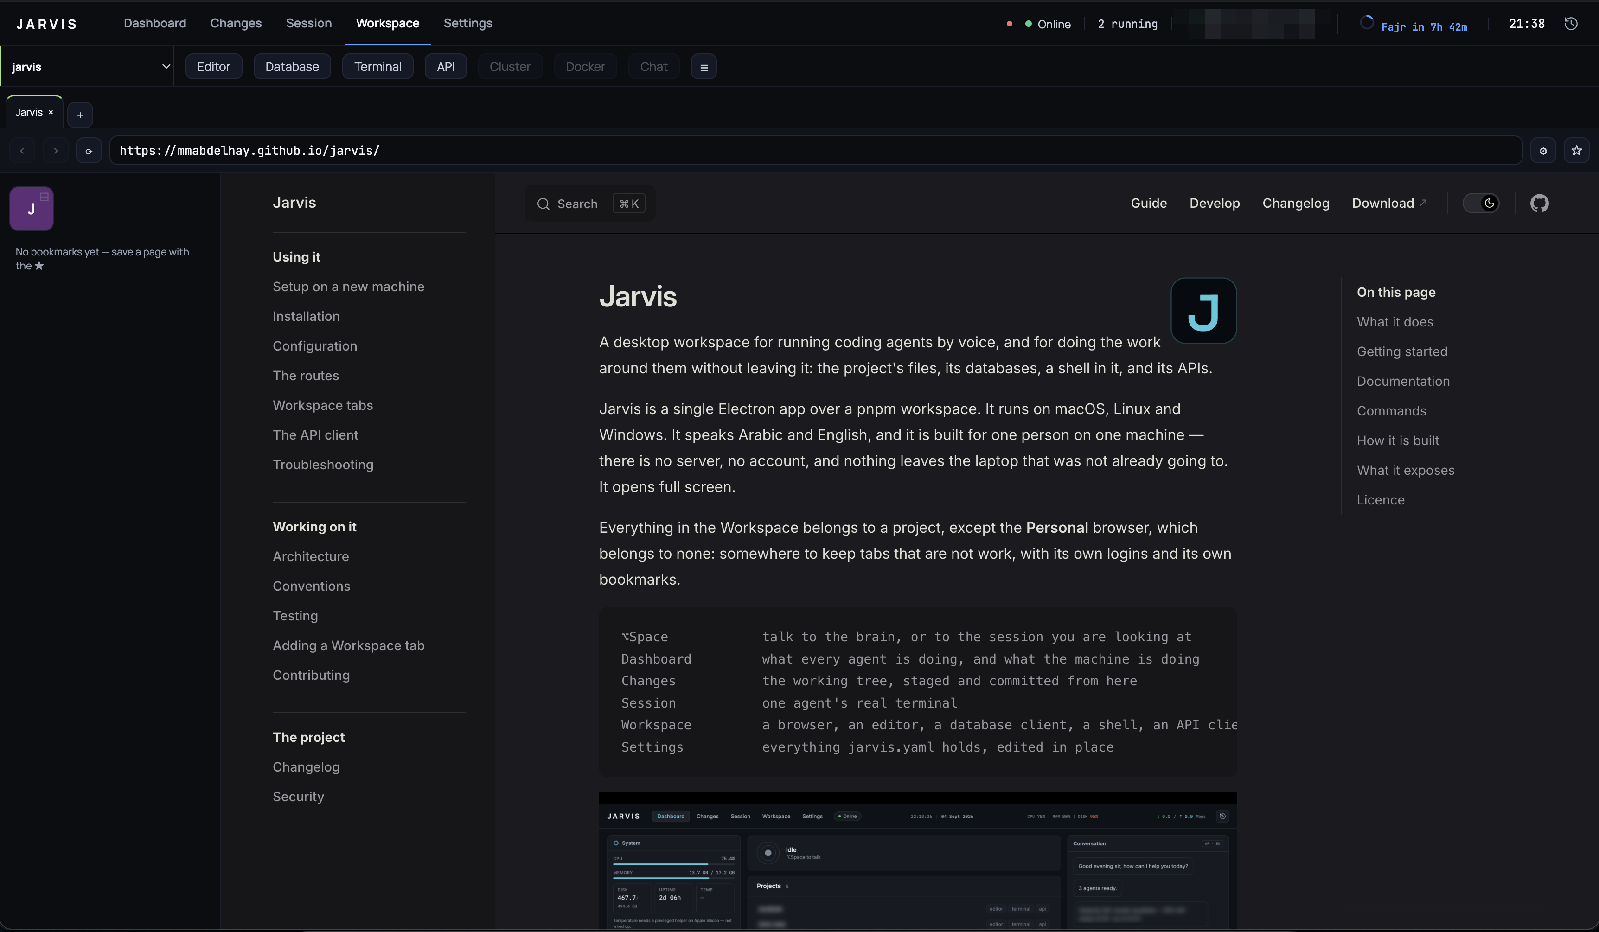Open the Security sidebar page
The height and width of the screenshot is (932, 1599).
[x=298, y=796]
